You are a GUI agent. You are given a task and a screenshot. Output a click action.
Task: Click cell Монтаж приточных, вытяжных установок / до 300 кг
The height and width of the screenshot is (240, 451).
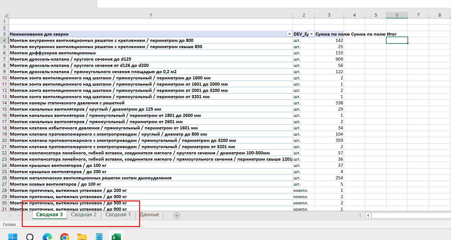151,197
